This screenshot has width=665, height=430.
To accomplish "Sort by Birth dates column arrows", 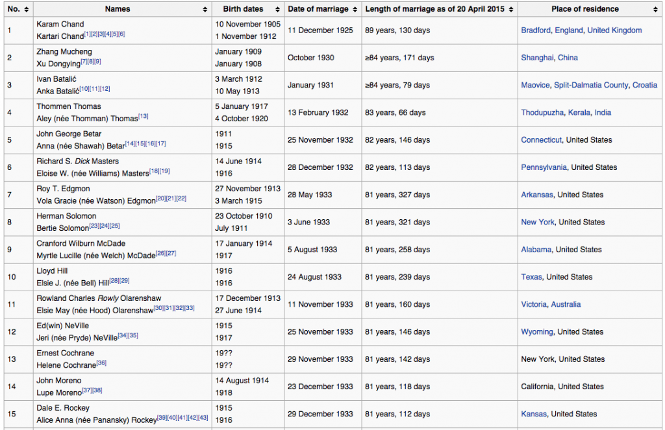I will click(x=277, y=9).
